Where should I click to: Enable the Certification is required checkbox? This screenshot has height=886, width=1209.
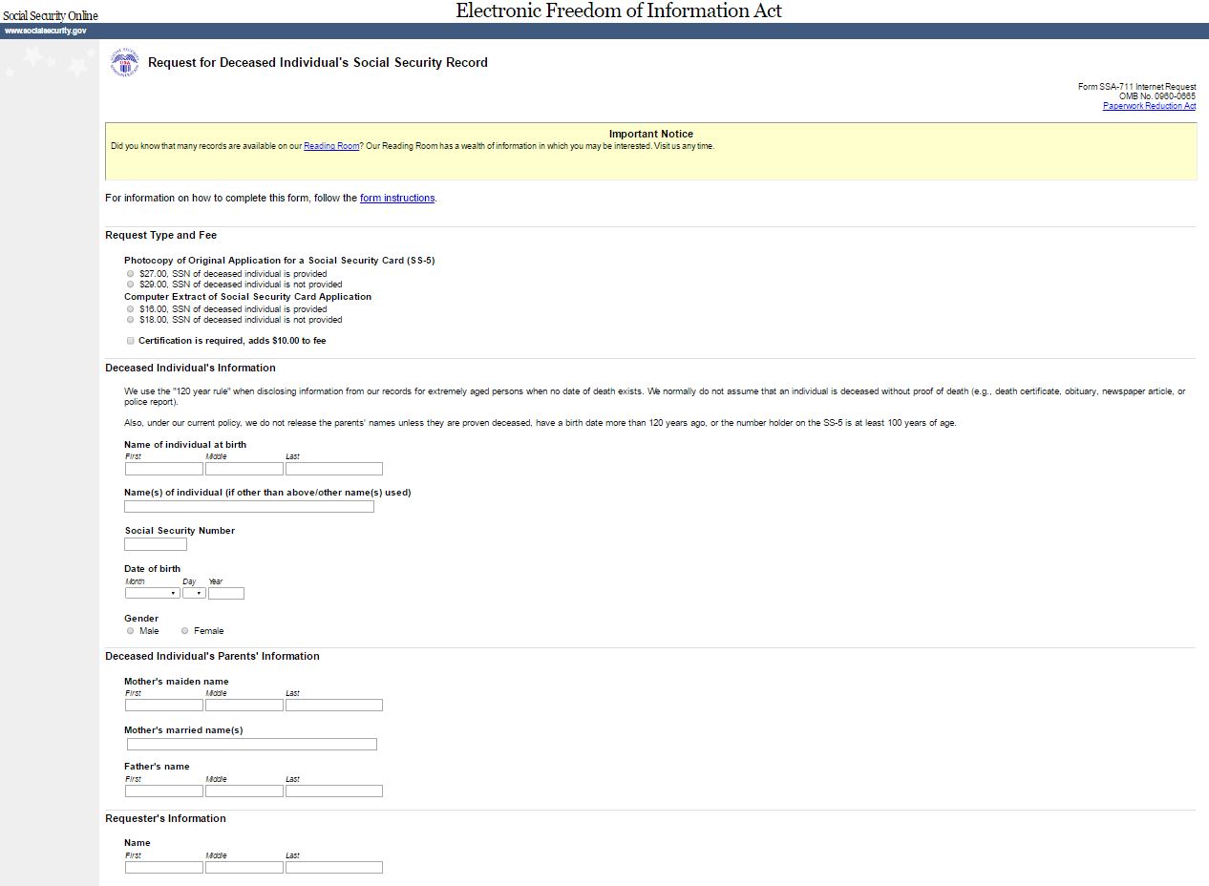[131, 341]
